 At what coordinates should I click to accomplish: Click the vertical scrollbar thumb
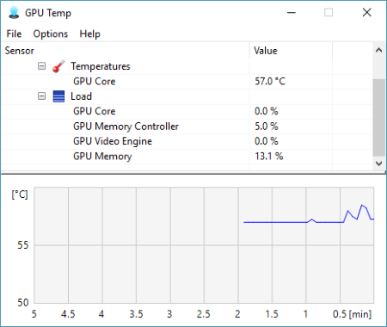378,118
